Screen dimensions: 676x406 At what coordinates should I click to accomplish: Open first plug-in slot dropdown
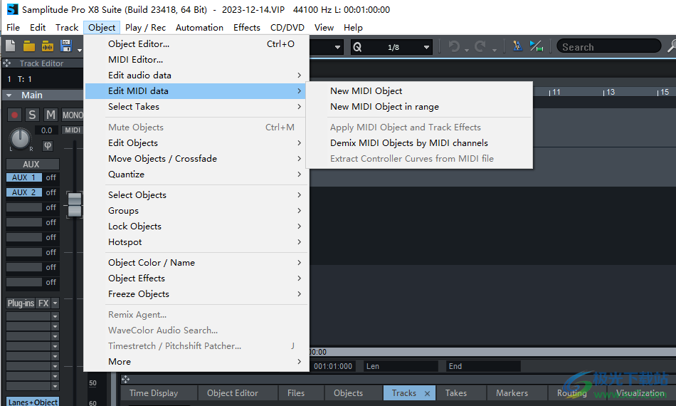[56, 316]
